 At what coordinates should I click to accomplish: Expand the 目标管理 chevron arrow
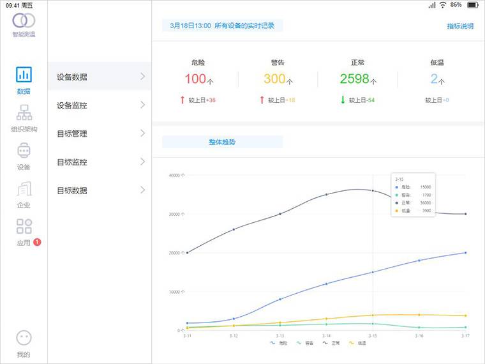pyautogui.click(x=143, y=133)
